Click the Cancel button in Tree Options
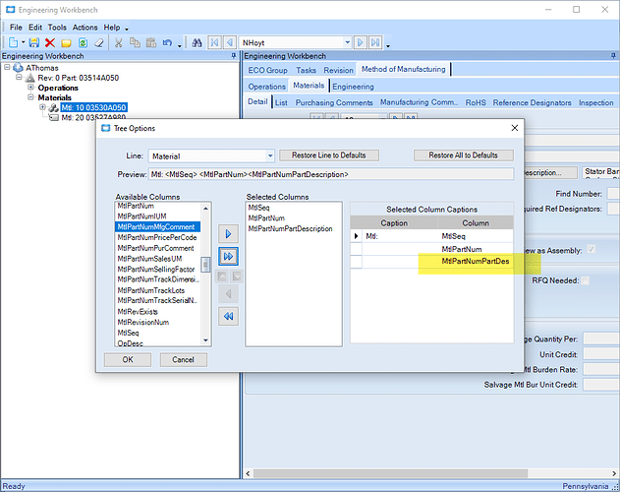This screenshot has height=492, width=620. (x=183, y=360)
